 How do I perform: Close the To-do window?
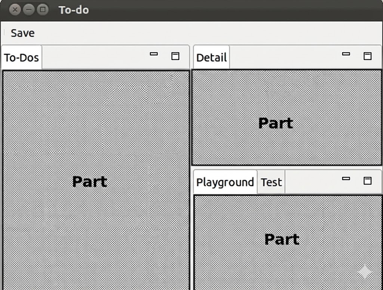(x=15, y=10)
